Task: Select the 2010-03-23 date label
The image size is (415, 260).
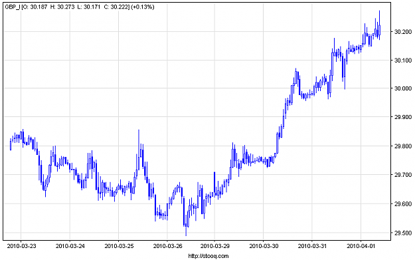Action: click(x=21, y=246)
